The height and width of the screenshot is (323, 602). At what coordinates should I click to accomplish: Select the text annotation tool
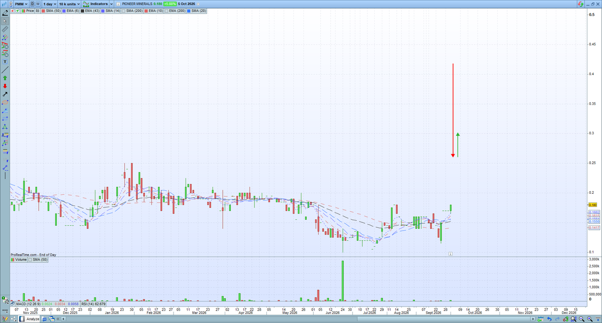click(5, 61)
